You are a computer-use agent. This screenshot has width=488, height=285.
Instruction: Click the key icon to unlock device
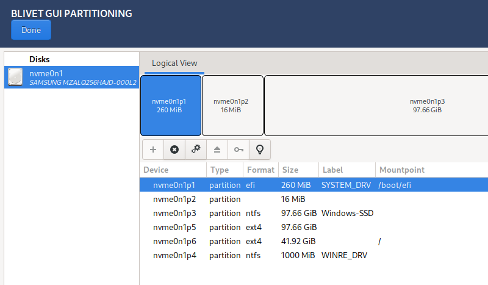239,150
